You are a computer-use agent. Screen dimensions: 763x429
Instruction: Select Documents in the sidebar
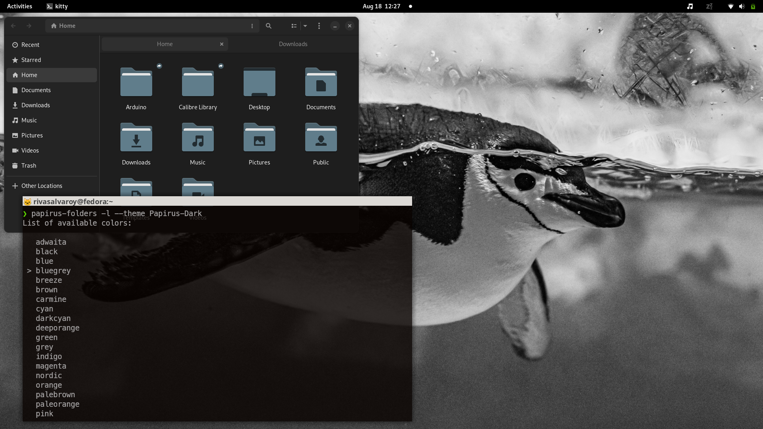[52, 90]
